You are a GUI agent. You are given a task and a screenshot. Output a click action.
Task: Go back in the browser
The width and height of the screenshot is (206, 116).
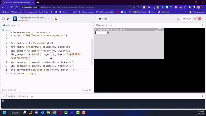click(3, 7)
